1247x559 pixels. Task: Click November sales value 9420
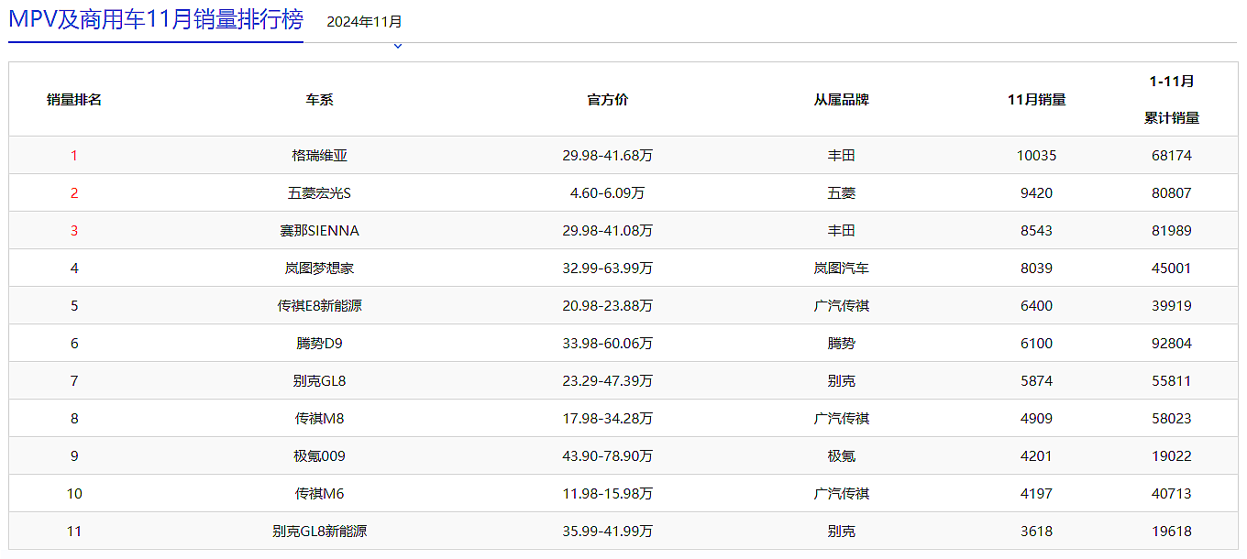[x=1037, y=193]
